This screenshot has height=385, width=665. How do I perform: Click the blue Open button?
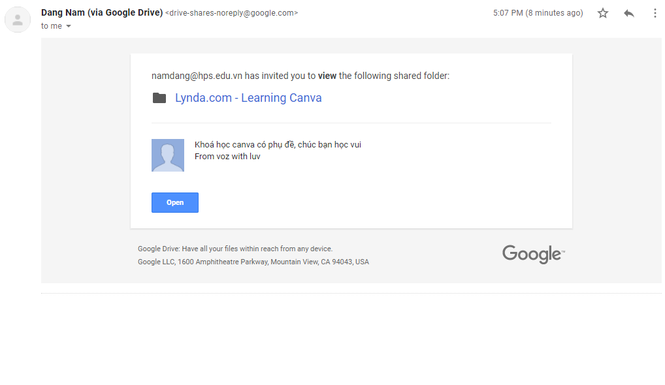pos(174,202)
